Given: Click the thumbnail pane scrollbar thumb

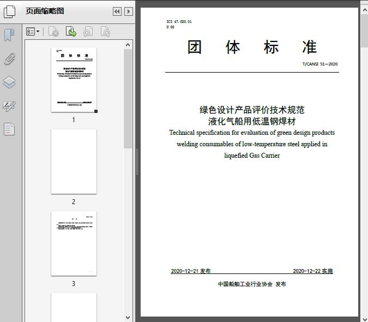Looking at the screenshot, I should click(x=128, y=99).
